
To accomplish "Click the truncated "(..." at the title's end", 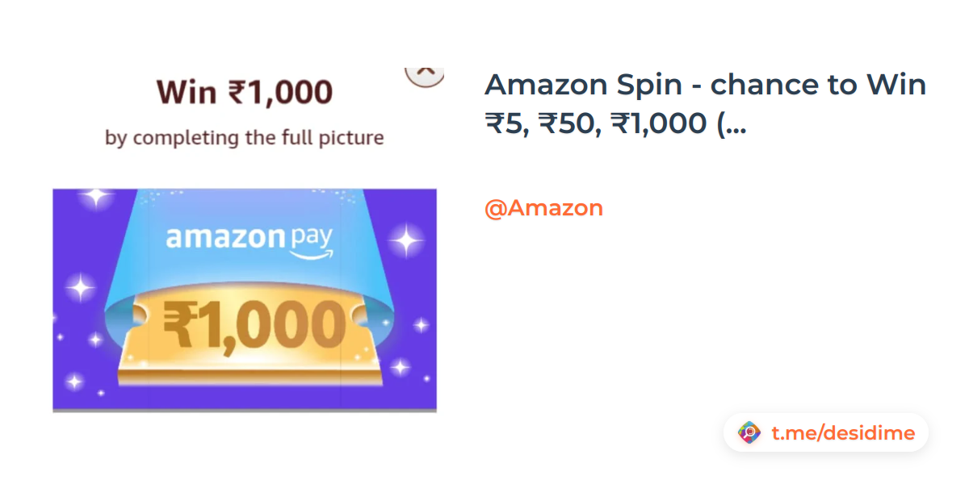I will pyautogui.click(x=731, y=123).
